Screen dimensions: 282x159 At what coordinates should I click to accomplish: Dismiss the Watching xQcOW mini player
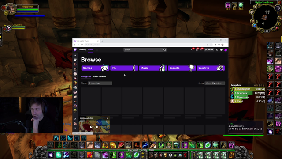point(108,118)
